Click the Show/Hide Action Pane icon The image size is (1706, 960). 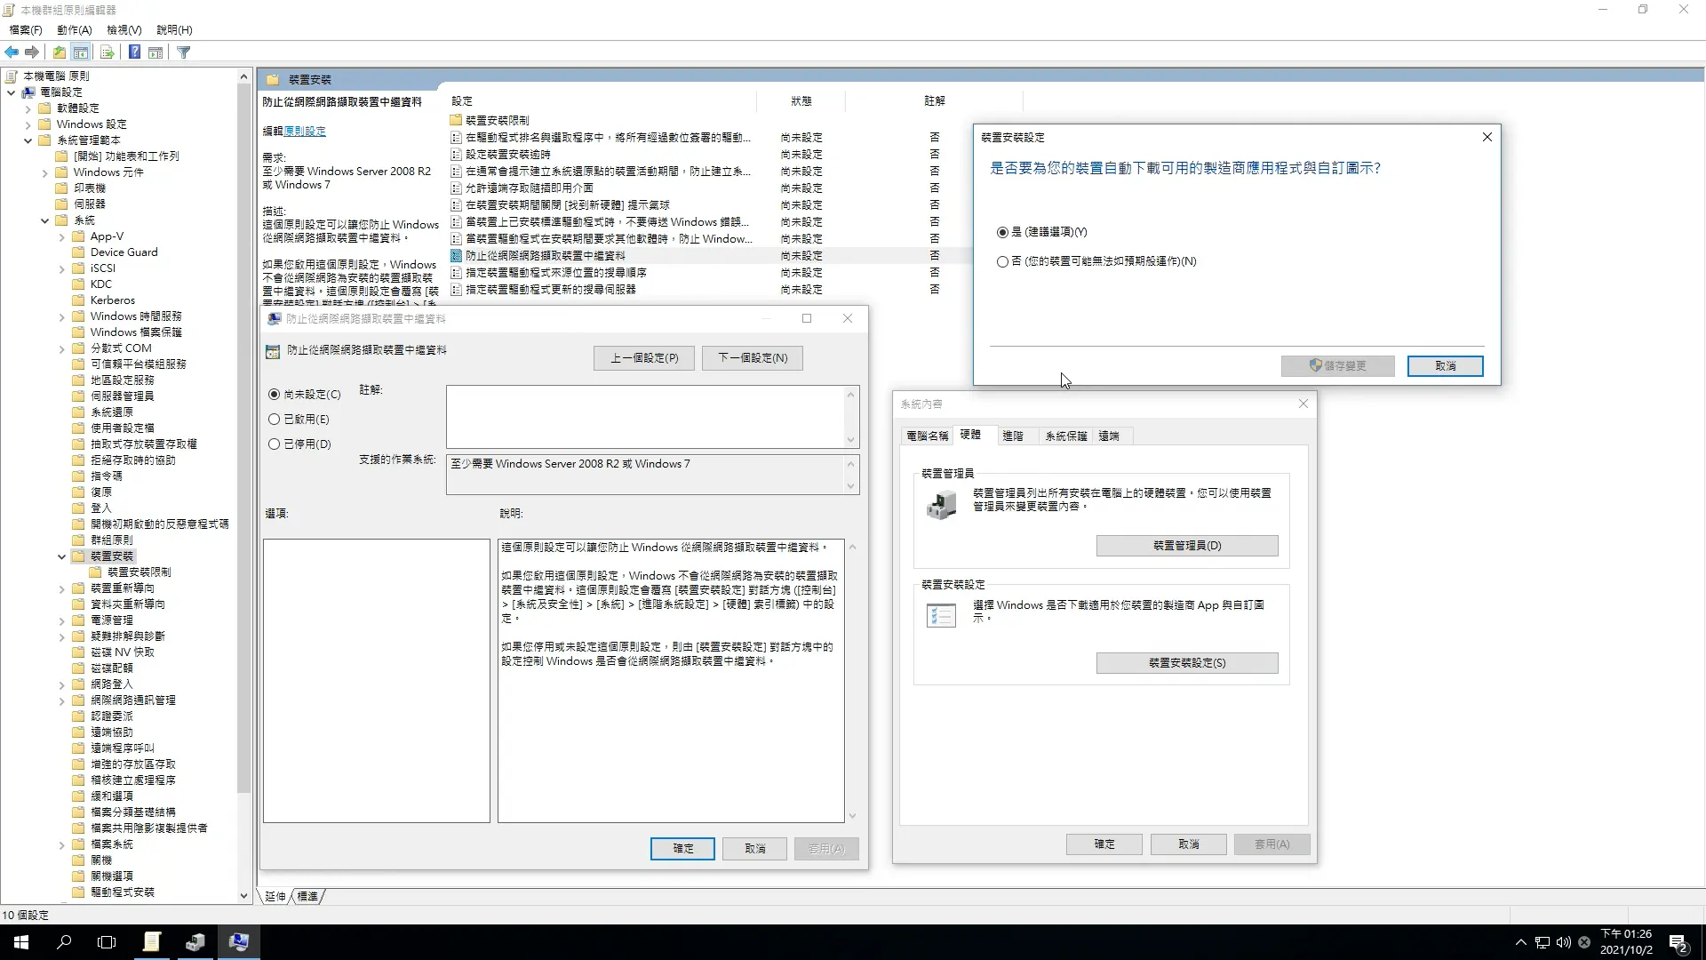pyautogui.click(x=155, y=52)
